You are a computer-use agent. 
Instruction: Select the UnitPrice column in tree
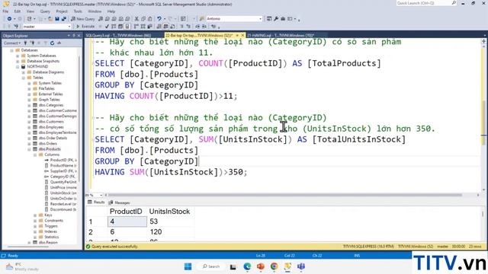[x=63, y=187]
